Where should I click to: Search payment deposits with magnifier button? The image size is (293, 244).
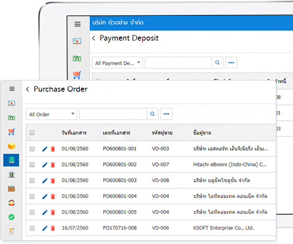217,63
